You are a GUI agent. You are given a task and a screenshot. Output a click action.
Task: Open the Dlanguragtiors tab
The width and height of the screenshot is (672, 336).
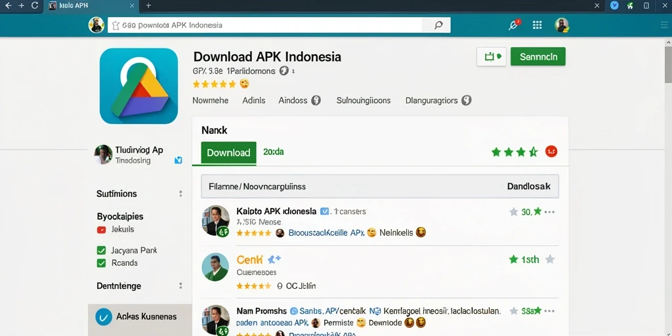coord(432,100)
